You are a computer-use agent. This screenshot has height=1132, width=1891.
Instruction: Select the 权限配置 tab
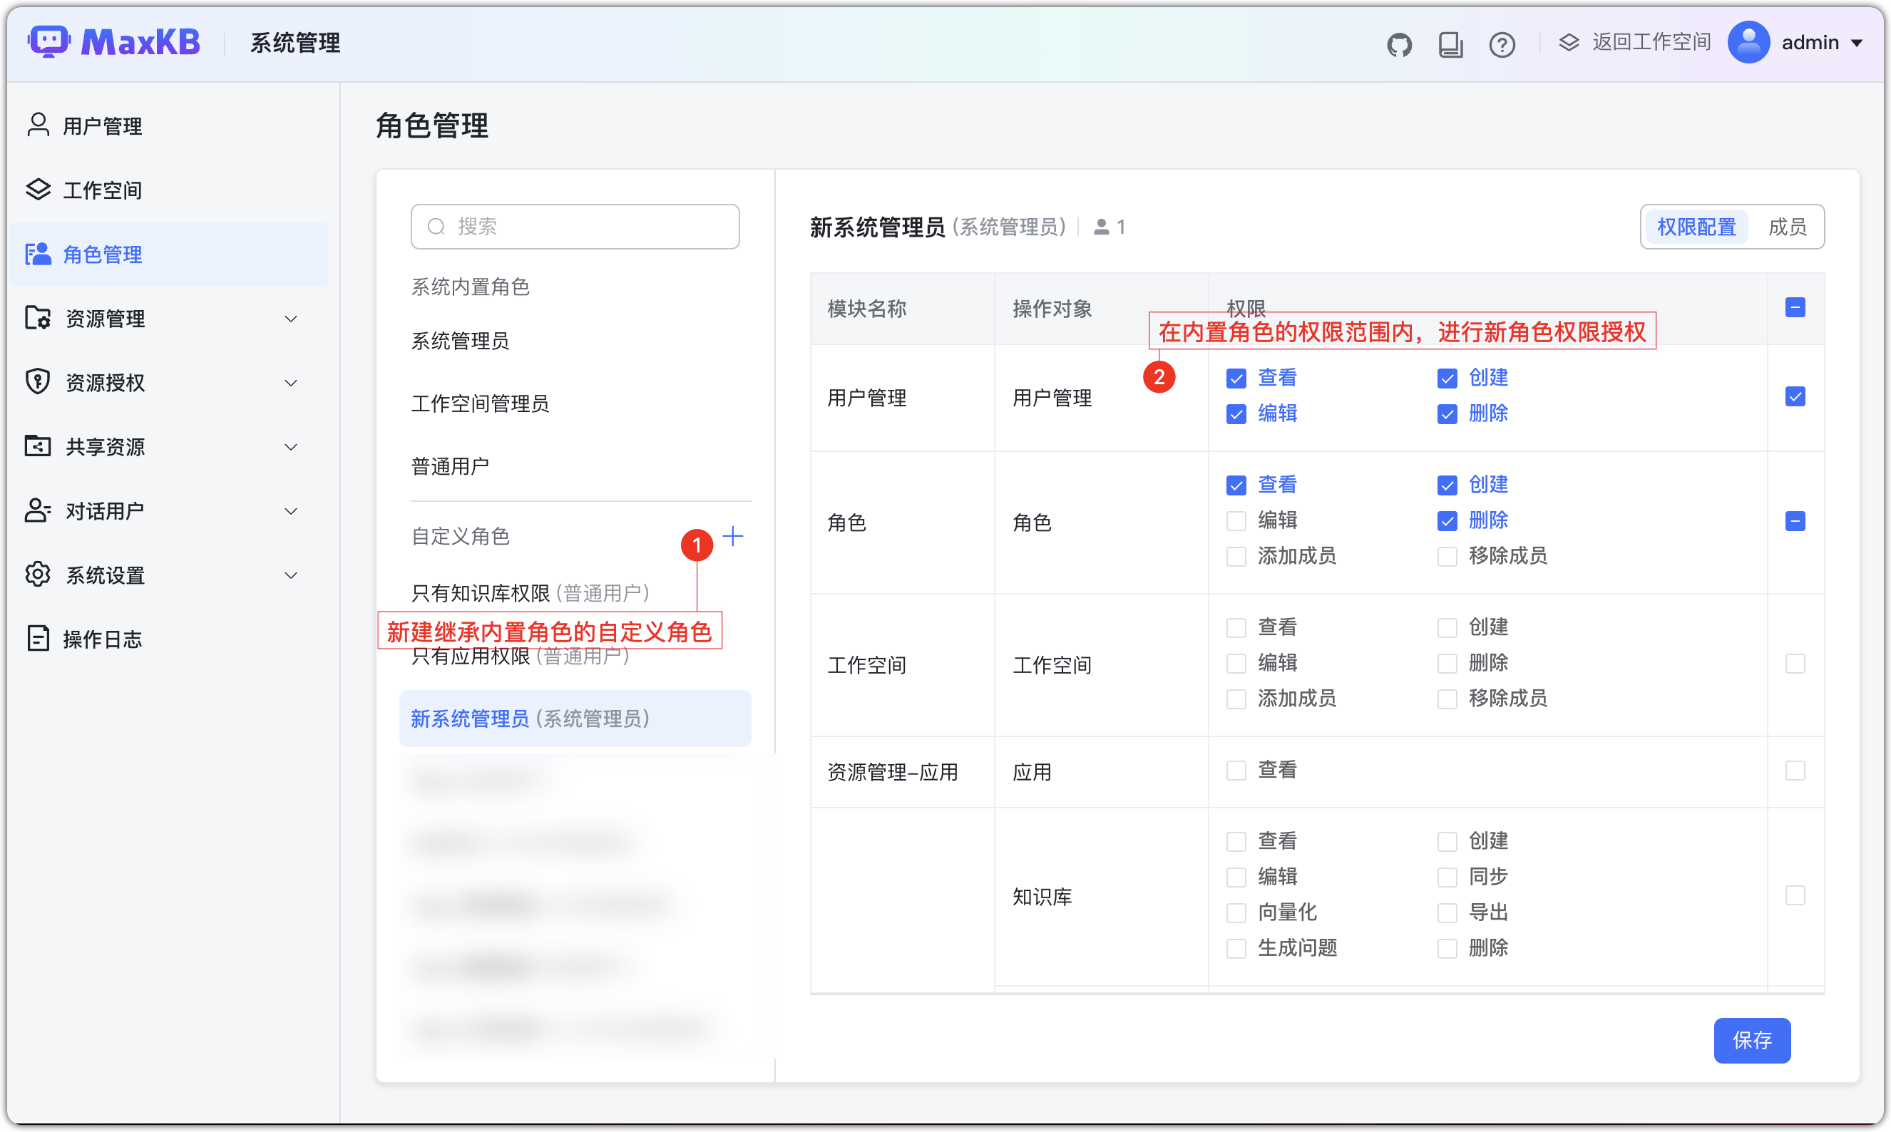click(x=1696, y=227)
